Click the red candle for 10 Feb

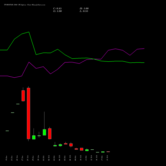(x=82, y=149)
